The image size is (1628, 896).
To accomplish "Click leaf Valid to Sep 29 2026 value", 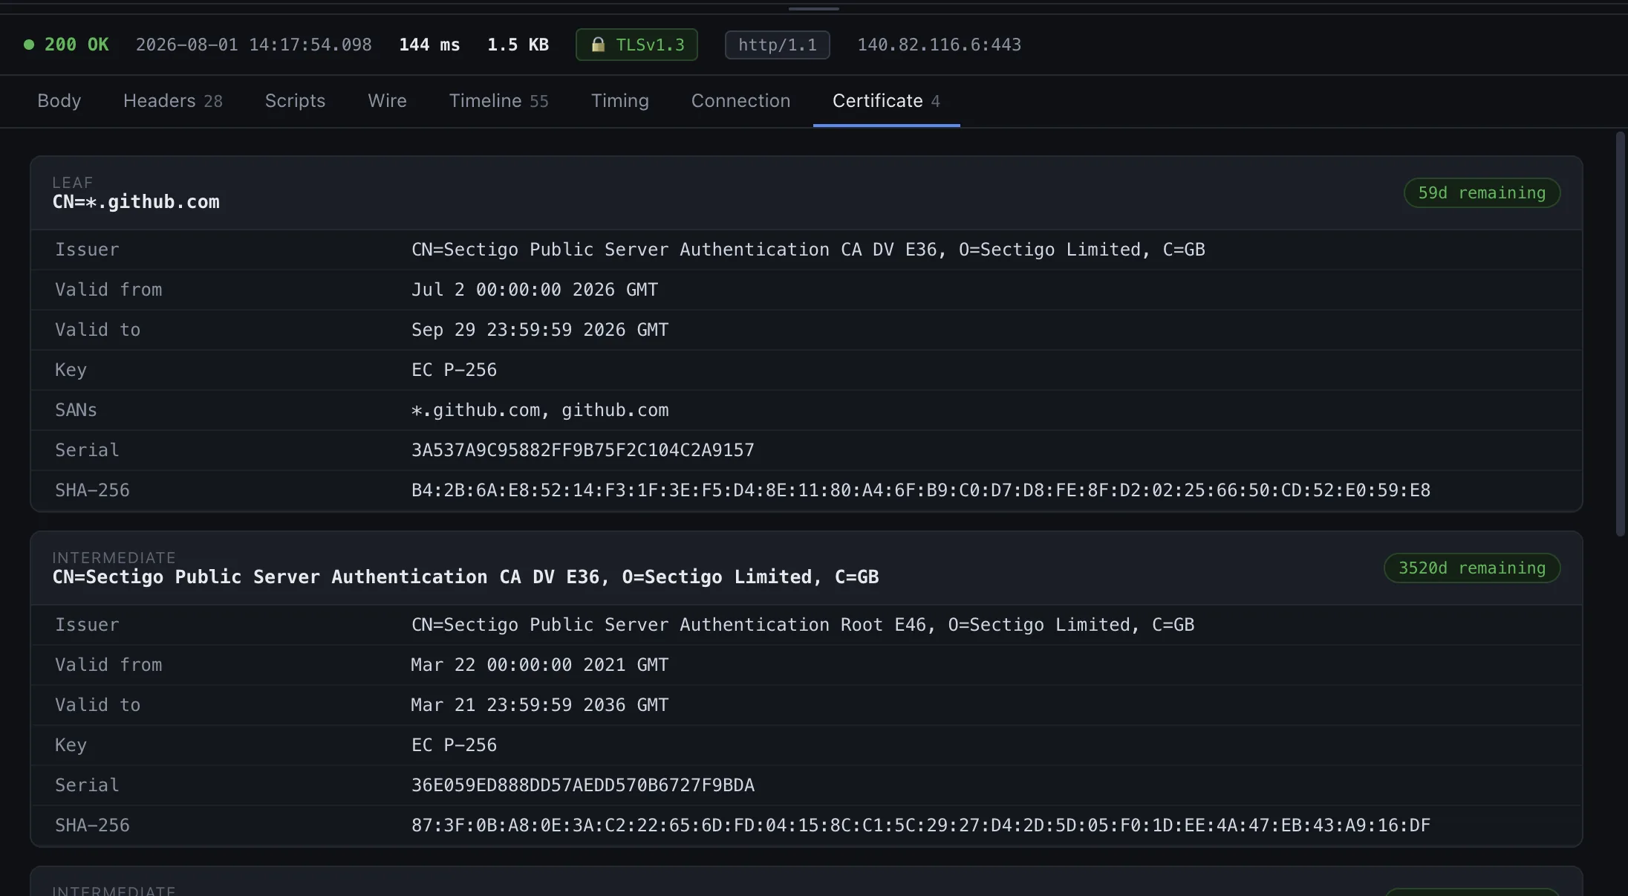I will [x=540, y=330].
